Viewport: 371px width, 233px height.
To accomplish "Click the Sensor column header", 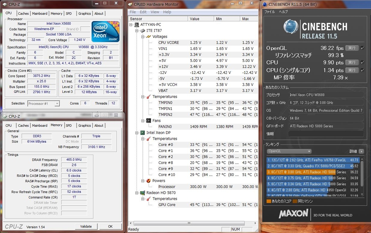I will [158, 19].
